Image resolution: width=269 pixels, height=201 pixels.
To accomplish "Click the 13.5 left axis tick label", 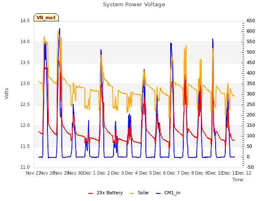I will click(25, 63).
